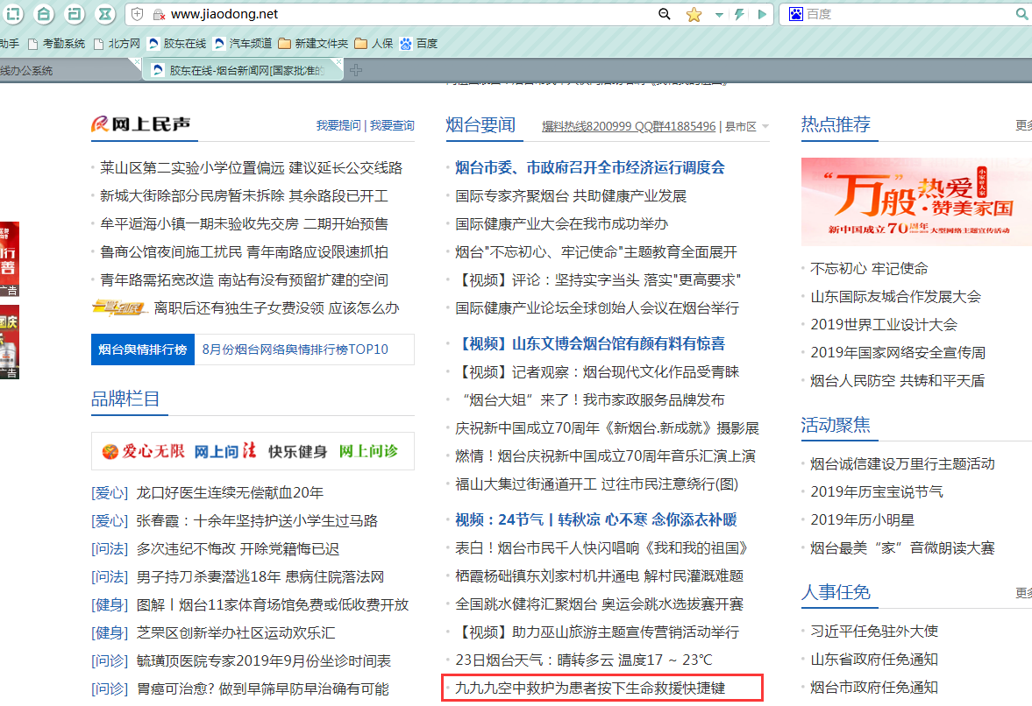
Task: Open the Baidu search engine selector
Action: click(796, 14)
